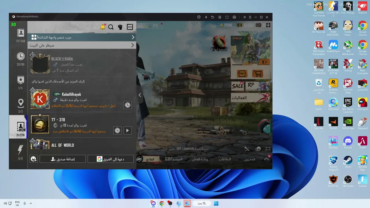Click the magic wand sparkle icon
Viewport: 370px width, 208px height.
(x=246, y=149)
